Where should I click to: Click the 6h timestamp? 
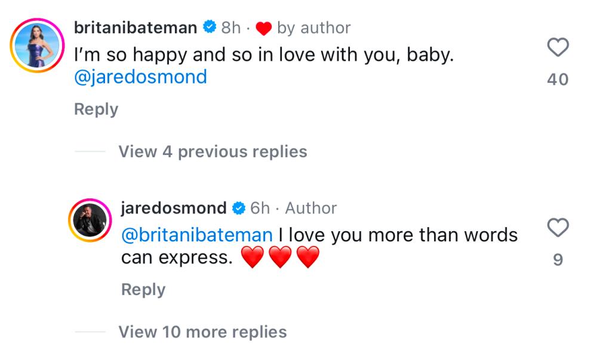(260, 208)
